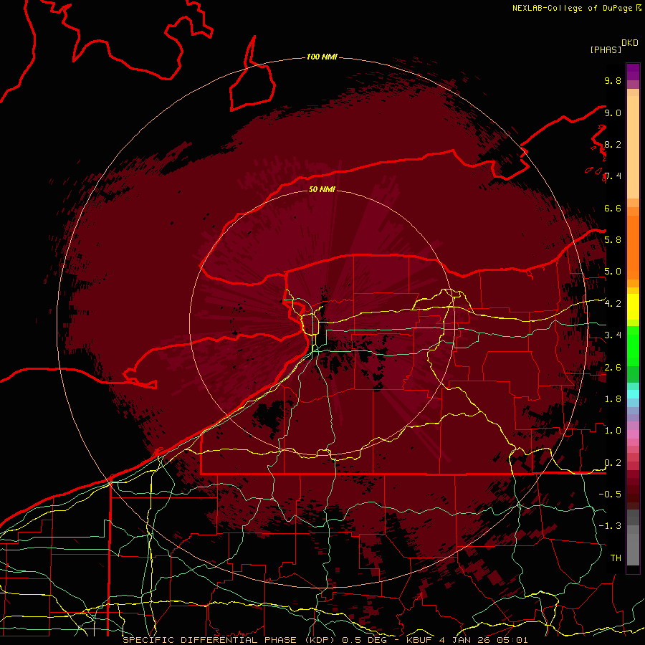
Task: Click the -1.3 legend value
Action: [x=610, y=526]
